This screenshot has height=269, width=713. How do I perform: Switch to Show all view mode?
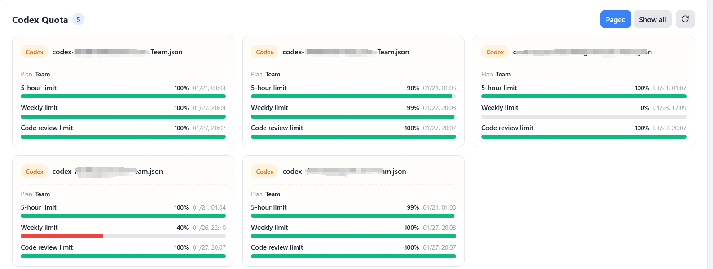[x=652, y=19]
